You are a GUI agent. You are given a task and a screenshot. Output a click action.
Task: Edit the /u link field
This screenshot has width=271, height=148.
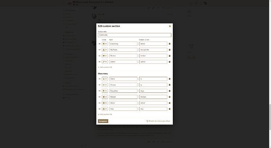click(x=153, y=79)
